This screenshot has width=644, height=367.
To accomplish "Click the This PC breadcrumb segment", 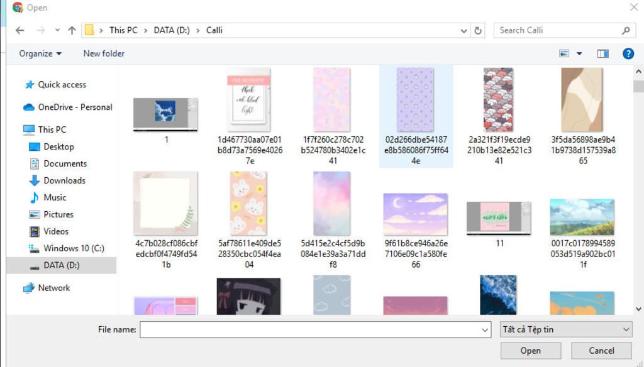I will (123, 30).
